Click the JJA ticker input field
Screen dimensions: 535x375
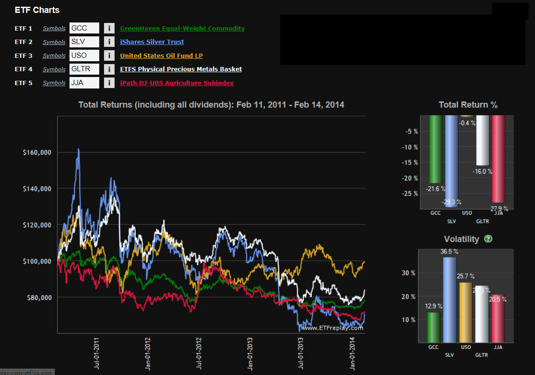[84, 83]
